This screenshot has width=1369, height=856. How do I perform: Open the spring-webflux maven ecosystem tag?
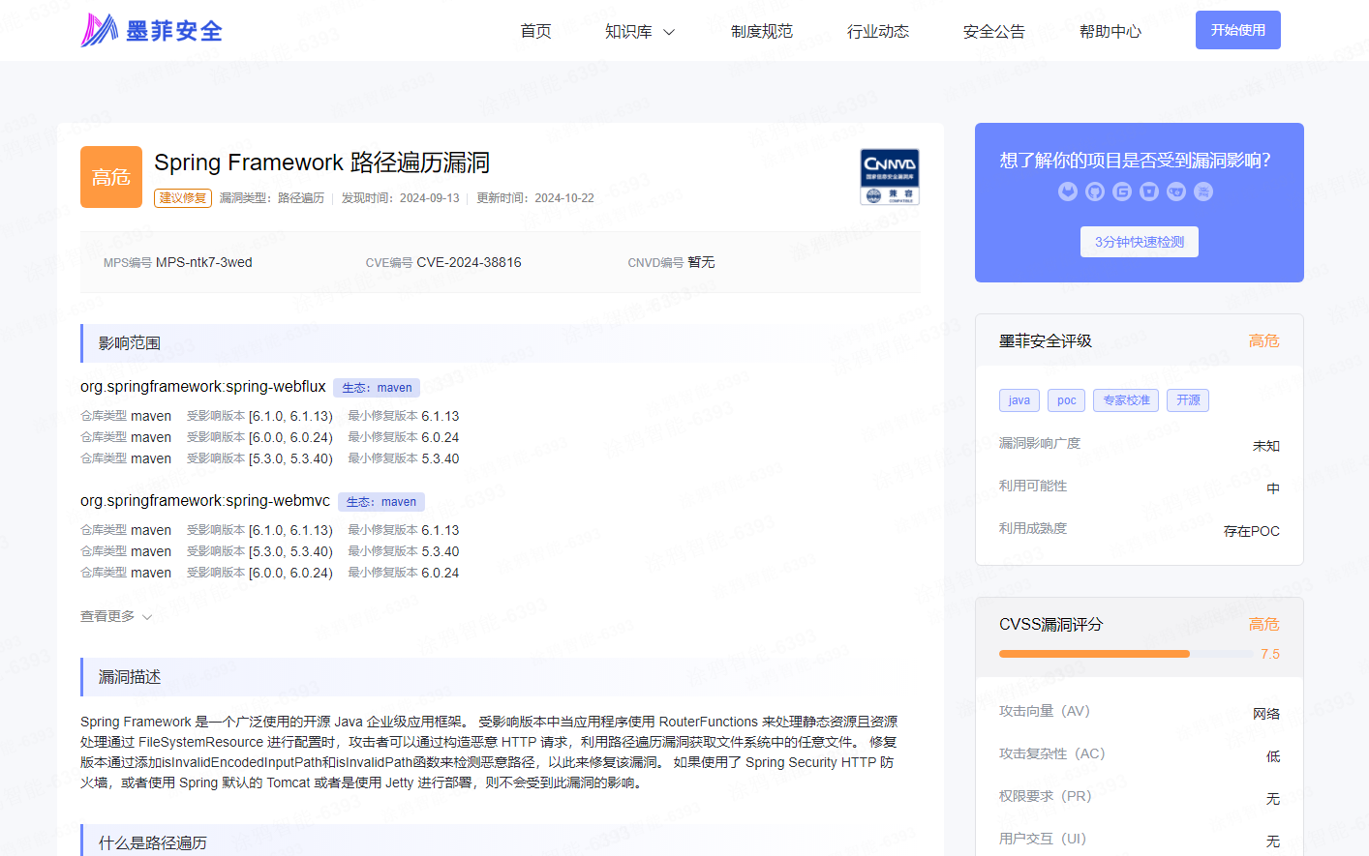tap(377, 387)
